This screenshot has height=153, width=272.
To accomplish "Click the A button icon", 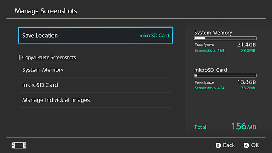I will [246, 145].
